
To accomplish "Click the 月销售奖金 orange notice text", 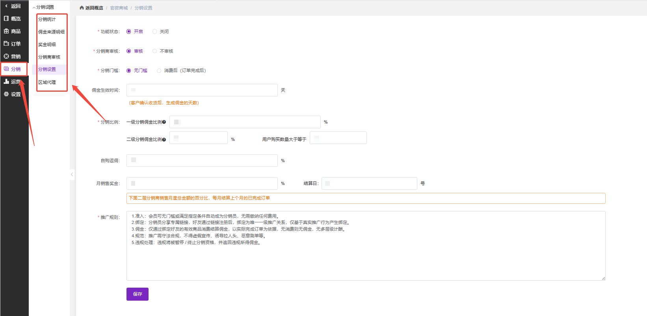I will click(x=199, y=198).
